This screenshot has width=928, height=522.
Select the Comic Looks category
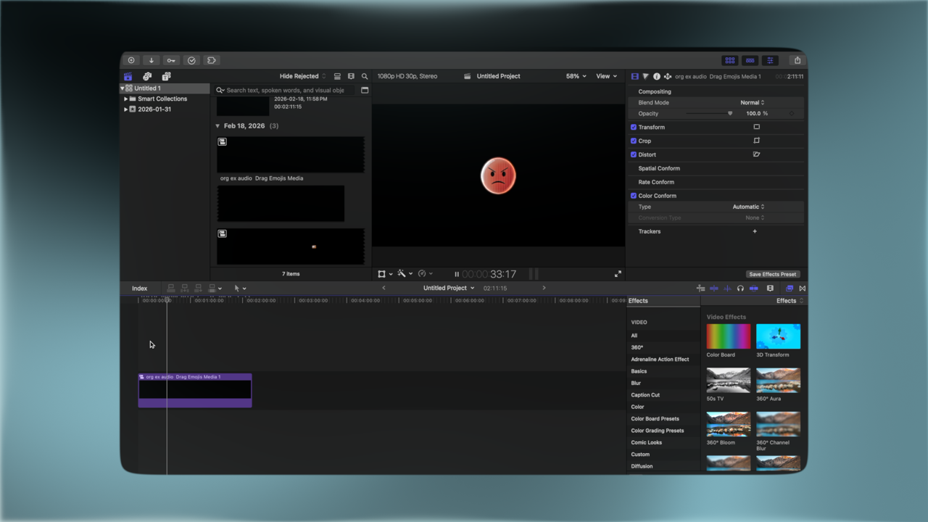[x=647, y=442]
